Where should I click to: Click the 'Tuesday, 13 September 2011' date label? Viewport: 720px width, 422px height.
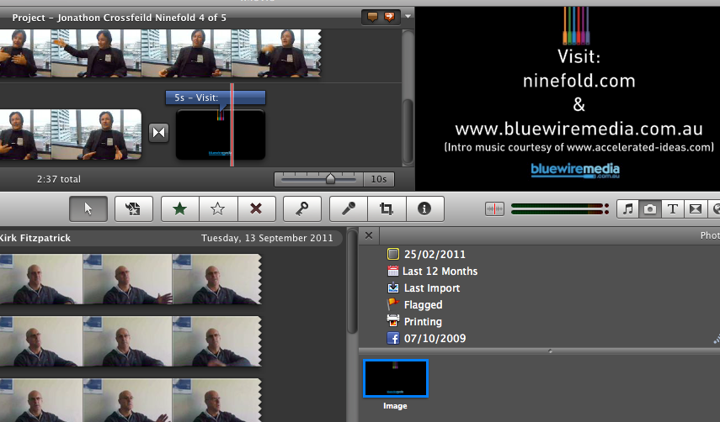point(267,238)
